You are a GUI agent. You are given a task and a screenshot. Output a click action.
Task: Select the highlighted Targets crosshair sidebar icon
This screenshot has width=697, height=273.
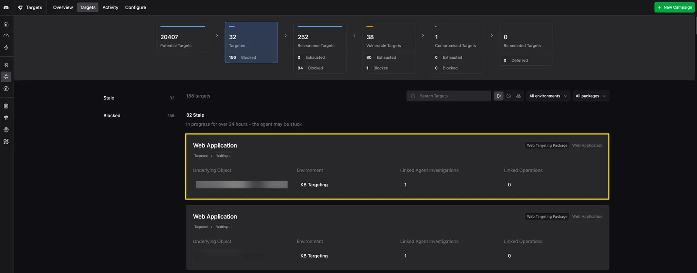(x=6, y=77)
